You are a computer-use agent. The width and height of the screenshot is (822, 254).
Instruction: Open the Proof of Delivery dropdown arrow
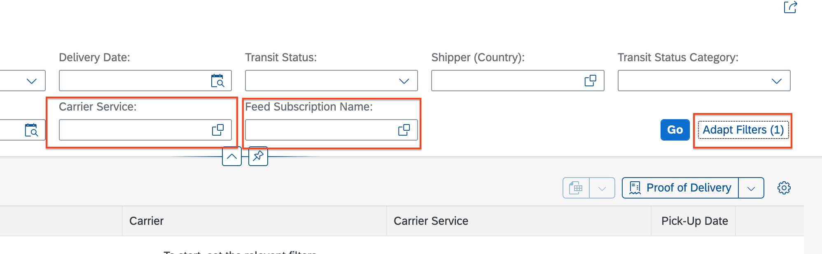click(751, 188)
